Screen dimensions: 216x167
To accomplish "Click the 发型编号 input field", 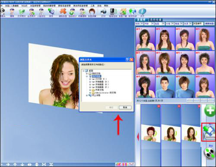I will [198, 24].
